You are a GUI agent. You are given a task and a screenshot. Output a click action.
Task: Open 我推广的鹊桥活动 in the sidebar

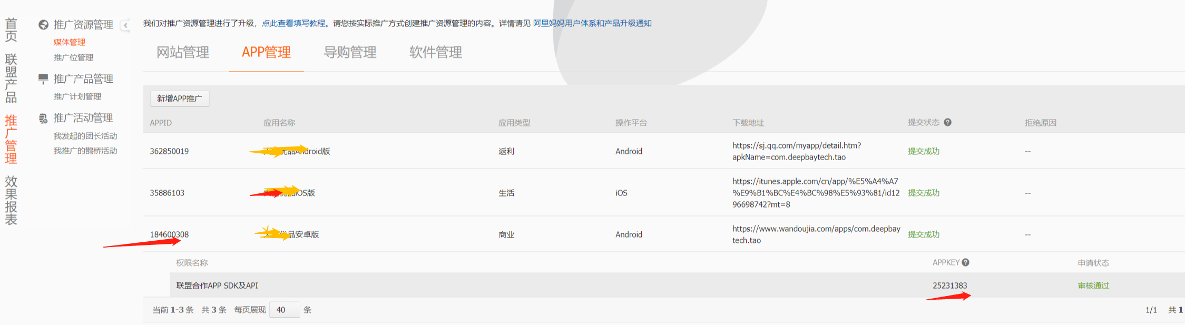(85, 151)
